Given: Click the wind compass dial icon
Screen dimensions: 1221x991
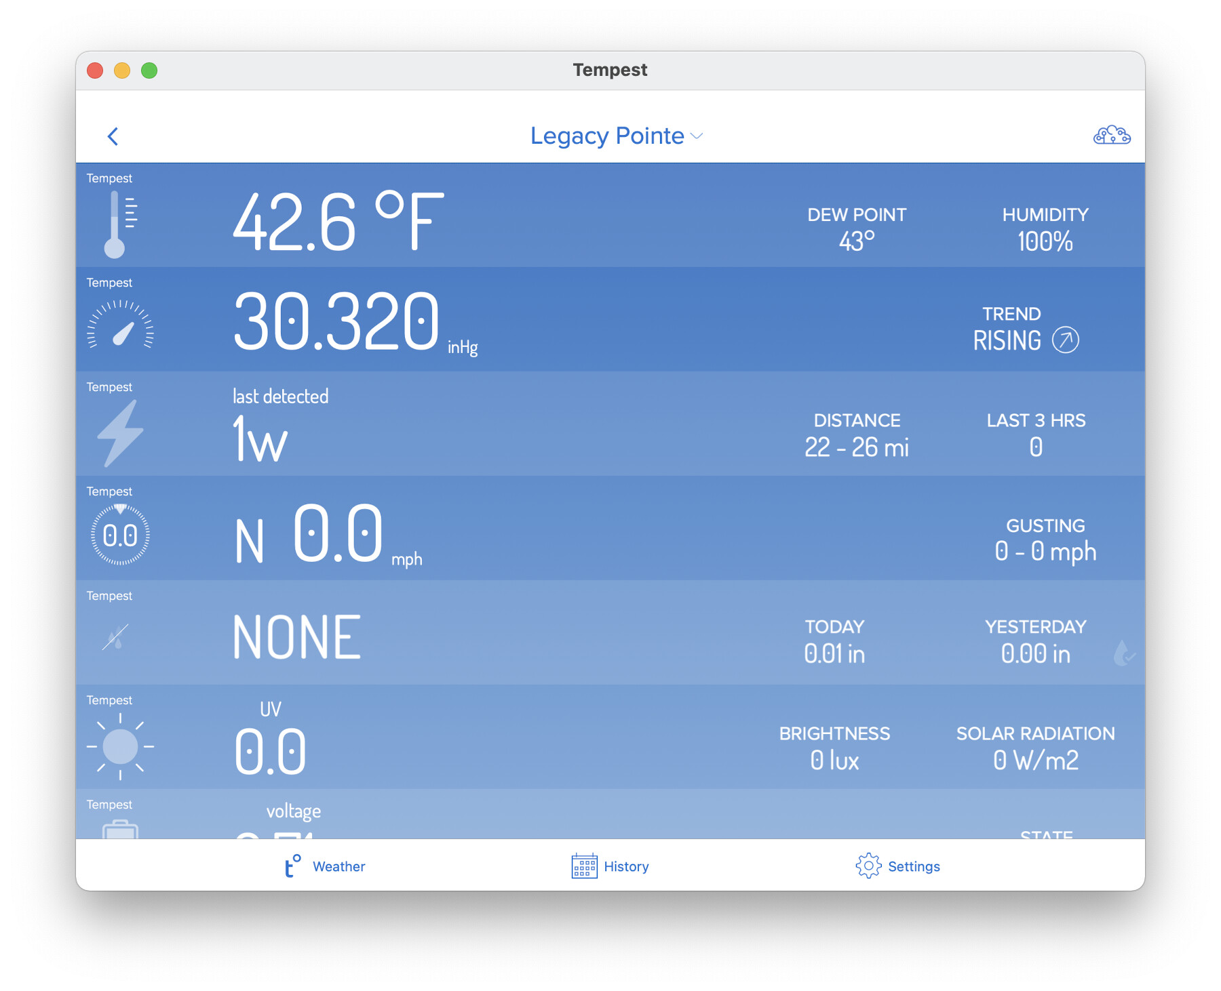Looking at the screenshot, I should 121,535.
